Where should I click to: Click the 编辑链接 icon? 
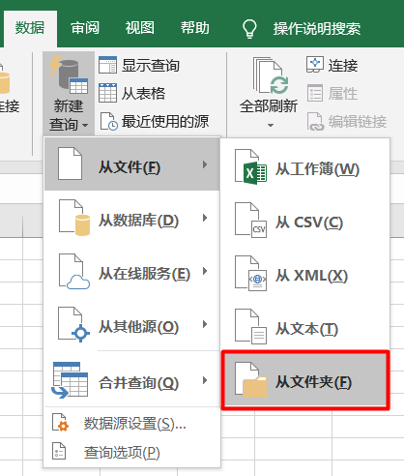click(x=315, y=121)
